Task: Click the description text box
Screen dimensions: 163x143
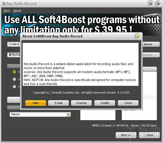Action: pos(81,64)
